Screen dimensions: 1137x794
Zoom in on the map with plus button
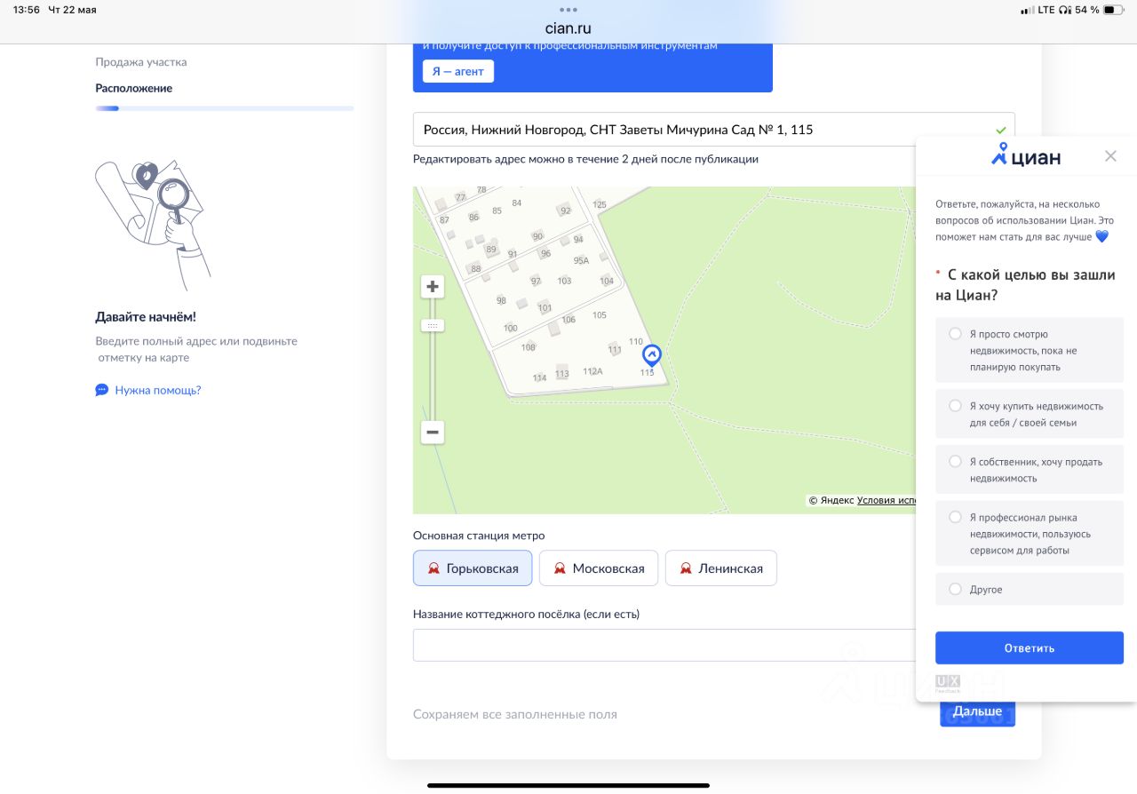coord(433,286)
